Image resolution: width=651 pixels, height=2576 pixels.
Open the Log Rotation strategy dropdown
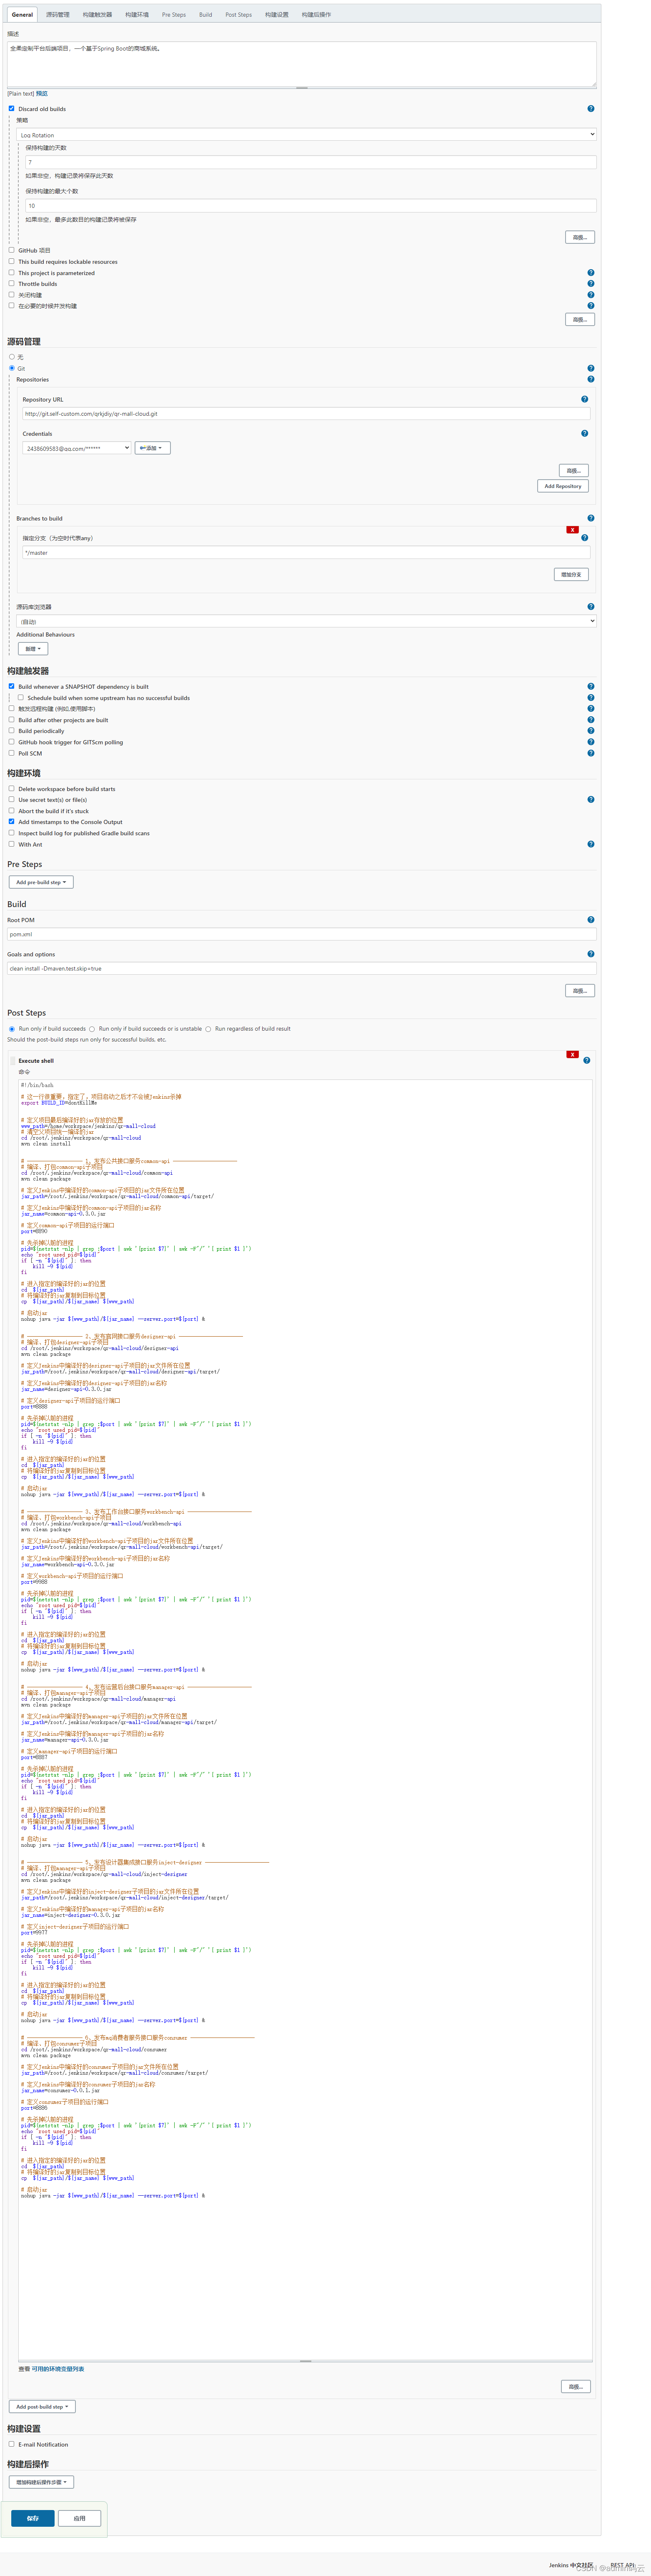306,134
